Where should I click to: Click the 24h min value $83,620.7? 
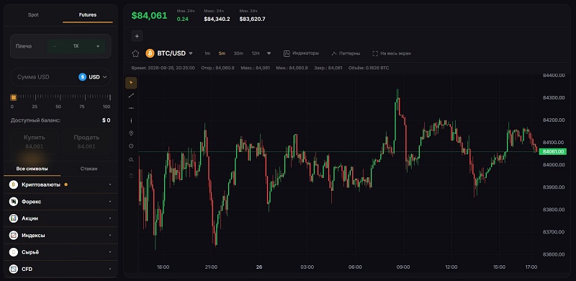(253, 19)
